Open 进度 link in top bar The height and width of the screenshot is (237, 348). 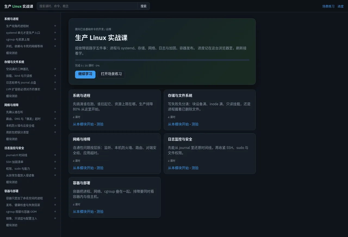click(341, 6)
